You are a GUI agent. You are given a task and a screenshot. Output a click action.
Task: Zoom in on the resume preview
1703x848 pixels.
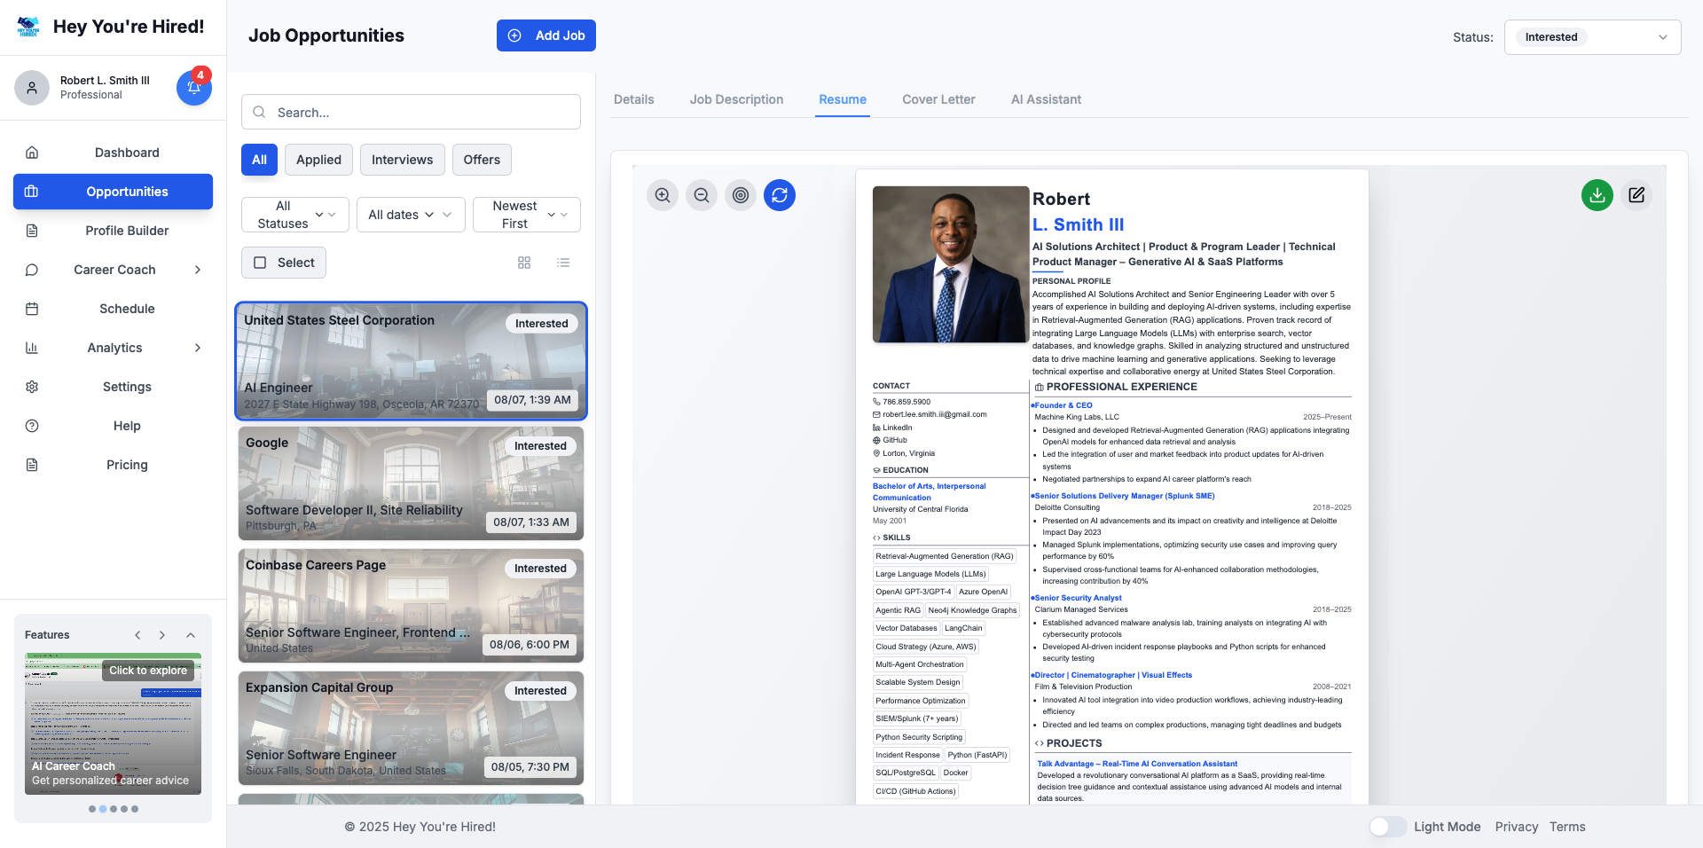[x=663, y=195]
